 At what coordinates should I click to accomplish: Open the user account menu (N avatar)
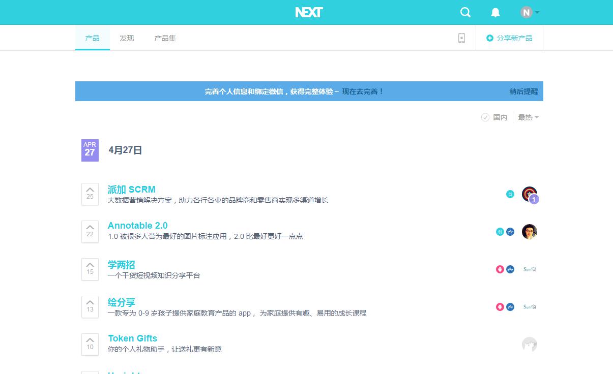[x=529, y=13]
